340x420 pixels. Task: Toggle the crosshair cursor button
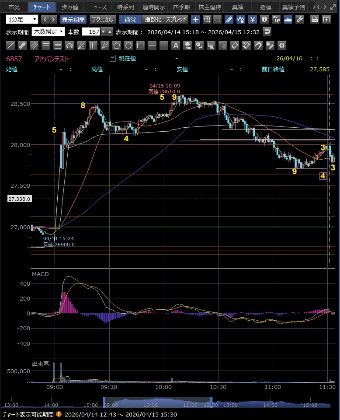(x=195, y=19)
